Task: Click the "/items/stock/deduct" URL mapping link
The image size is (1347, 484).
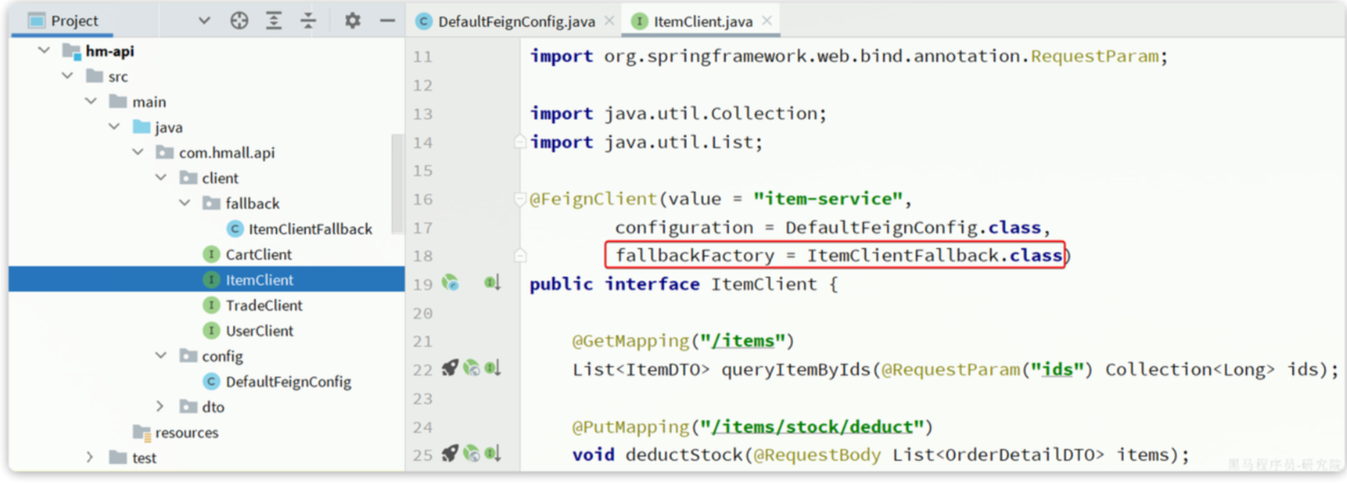Action: pyautogui.click(x=812, y=427)
